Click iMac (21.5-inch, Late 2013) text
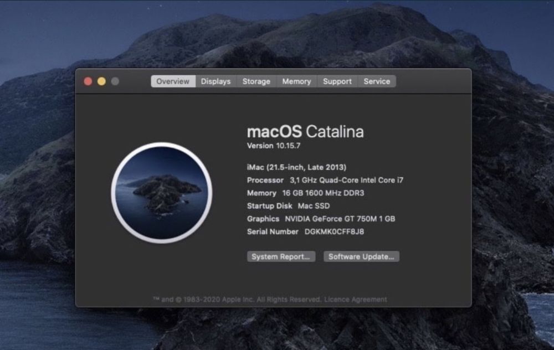This screenshot has height=350, width=554. pos(296,167)
